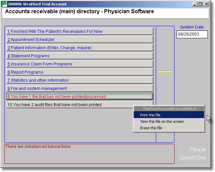Open Statistics and other information

(80, 80)
